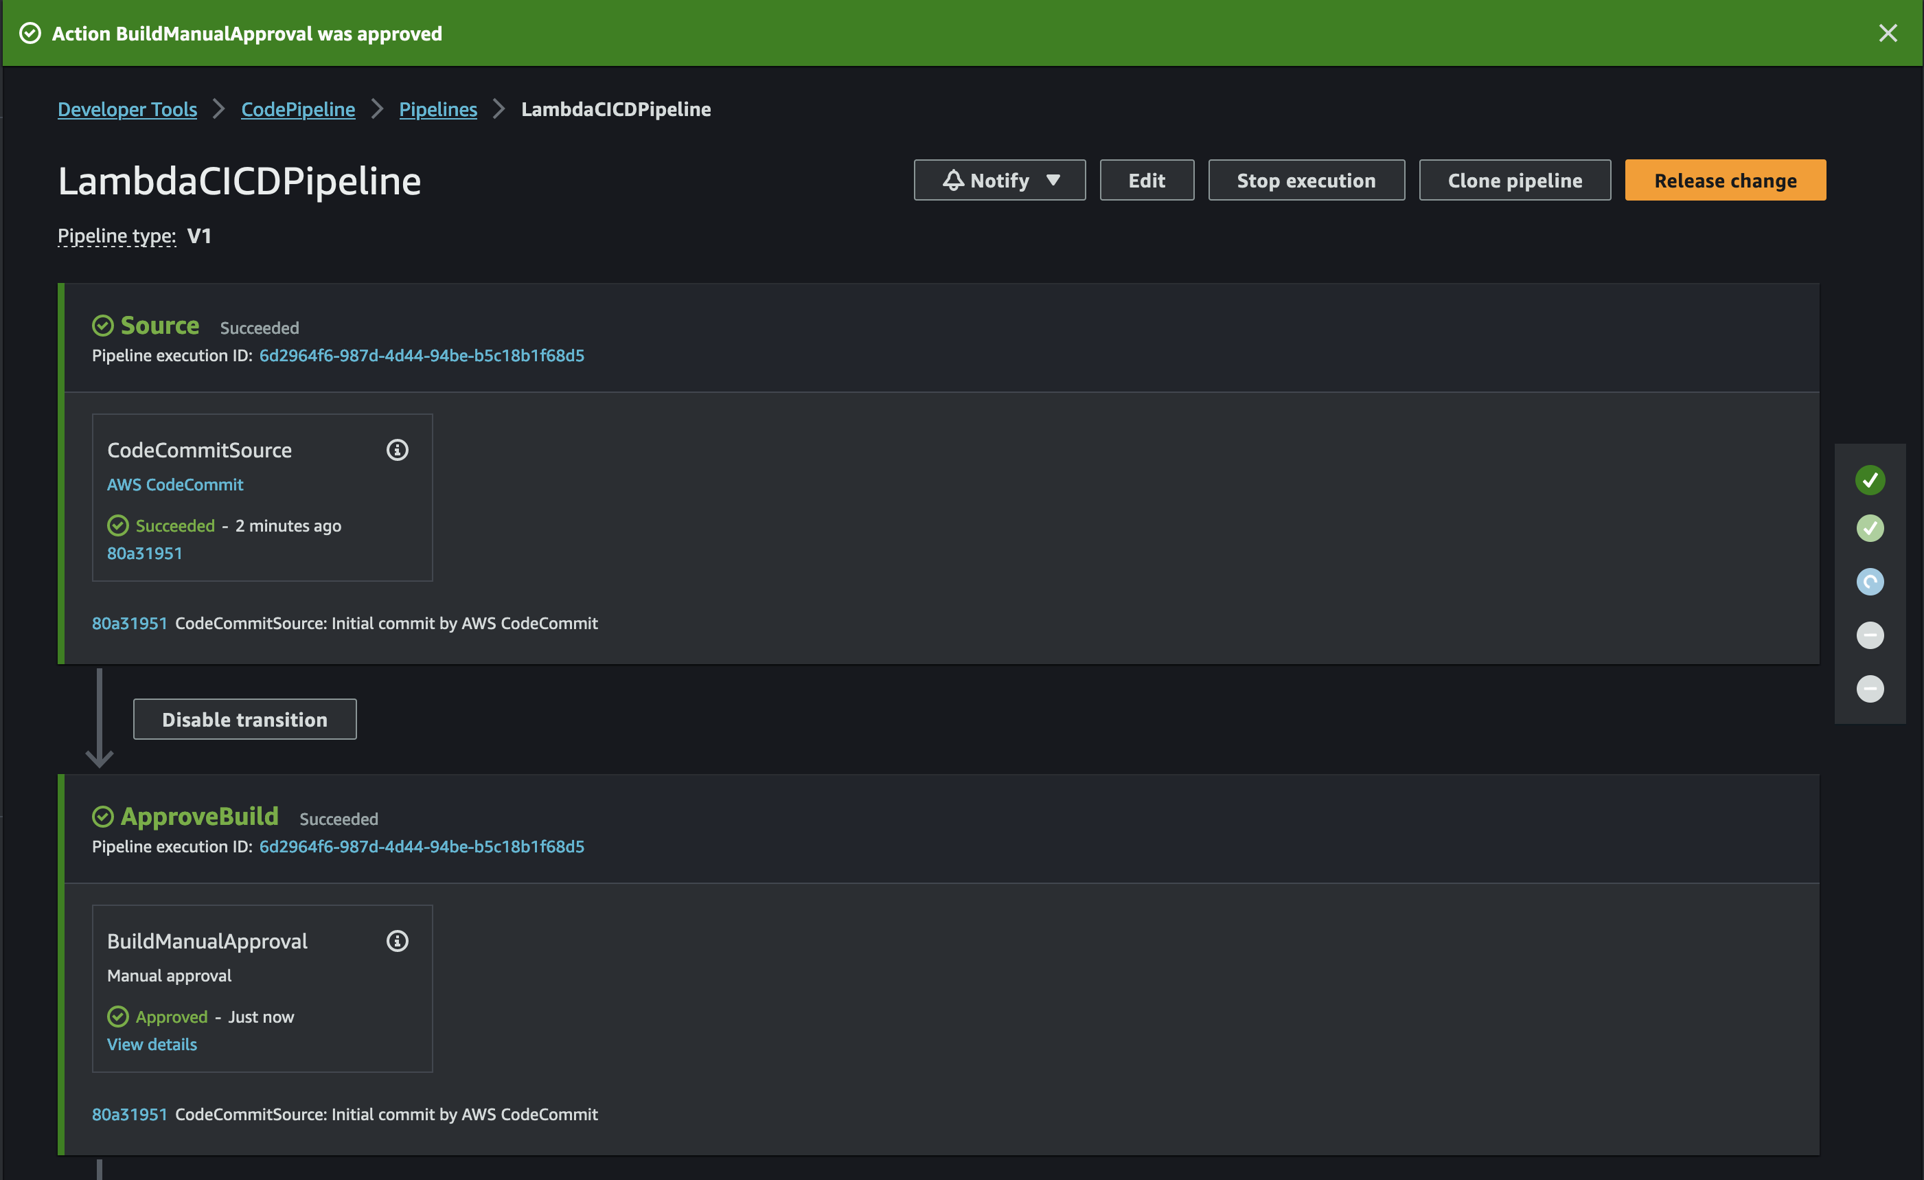
Task: Click Pipeline type label tooltip
Action: pos(117,236)
